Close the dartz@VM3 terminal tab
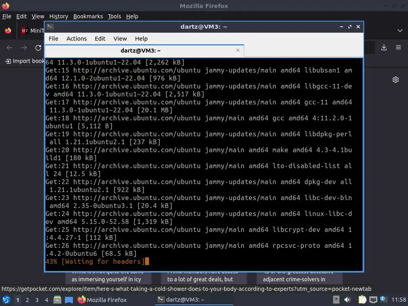The image size is (408, 306). pyautogui.click(x=237, y=50)
